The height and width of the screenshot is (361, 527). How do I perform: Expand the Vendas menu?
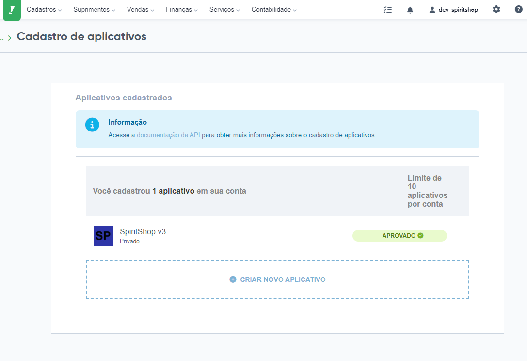[141, 10]
